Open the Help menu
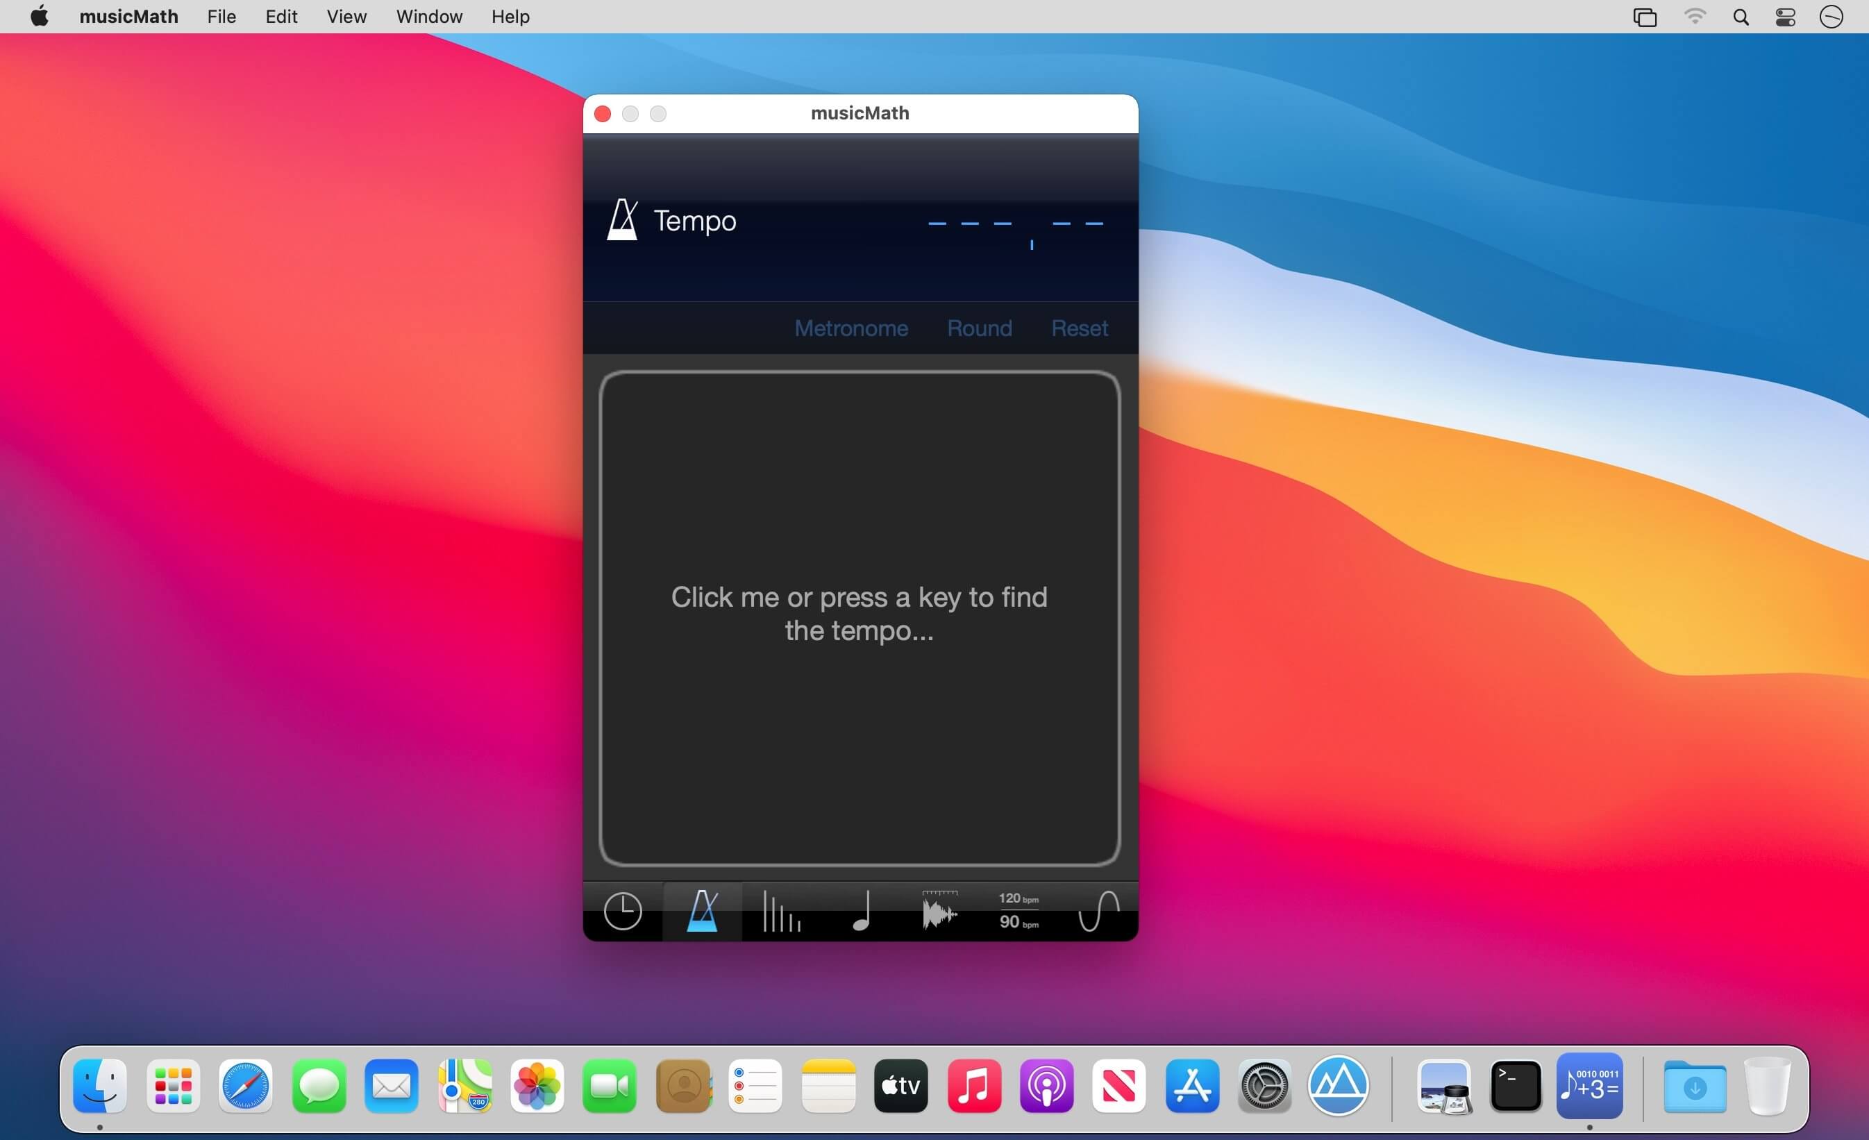This screenshot has height=1140, width=1869. click(510, 17)
